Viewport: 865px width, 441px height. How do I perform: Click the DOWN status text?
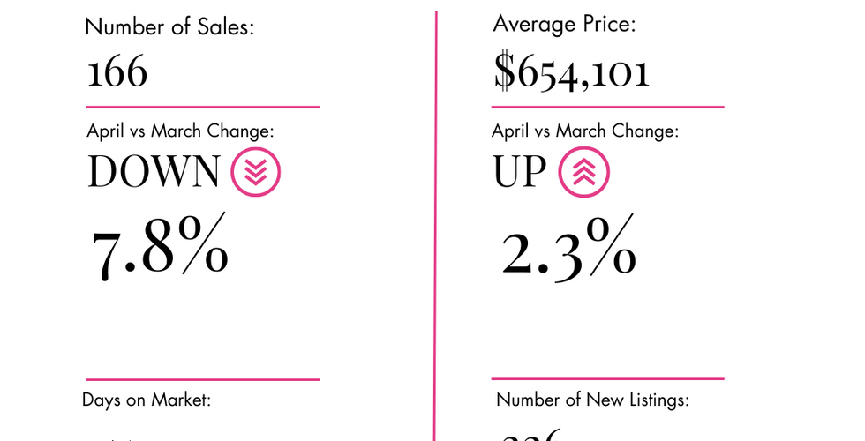point(154,171)
